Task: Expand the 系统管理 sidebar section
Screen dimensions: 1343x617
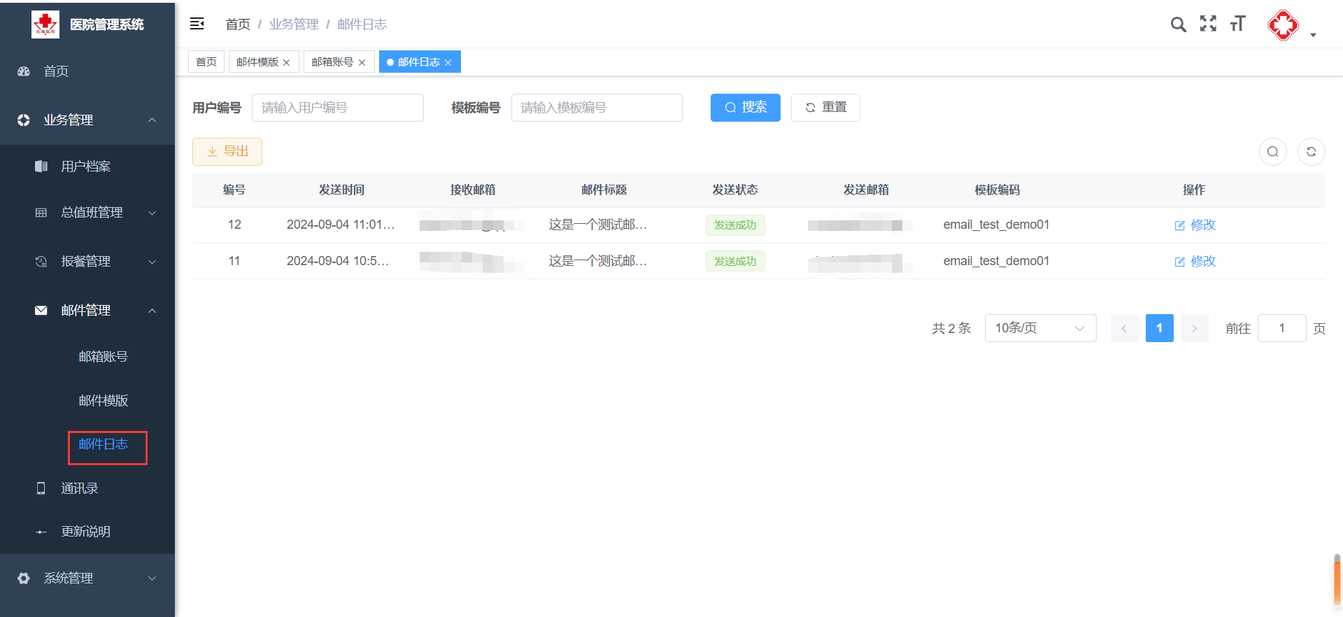Action: tap(87, 579)
